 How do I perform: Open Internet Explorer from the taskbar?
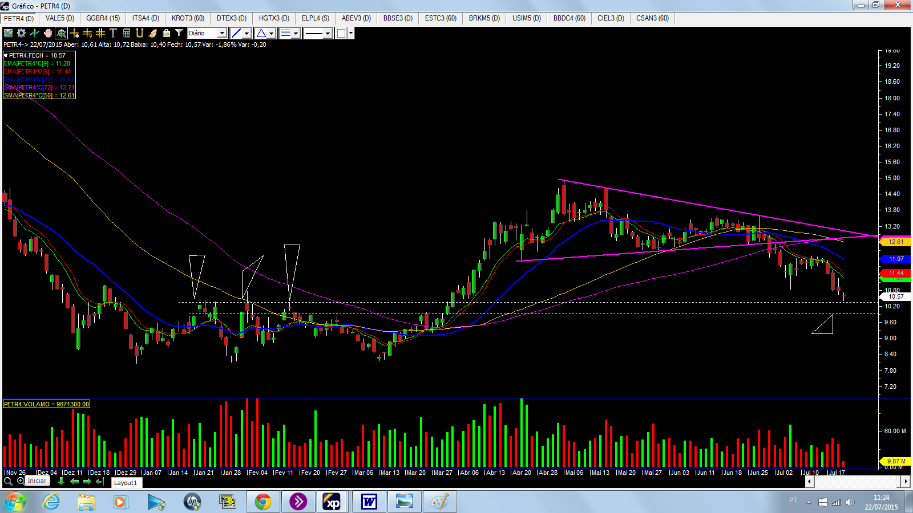click(51, 502)
